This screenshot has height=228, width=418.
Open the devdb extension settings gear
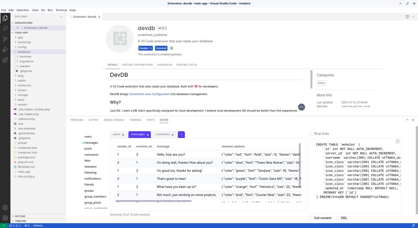pos(171,48)
